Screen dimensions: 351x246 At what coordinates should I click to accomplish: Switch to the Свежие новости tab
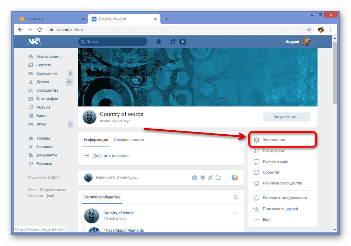pyautogui.click(x=129, y=140)
